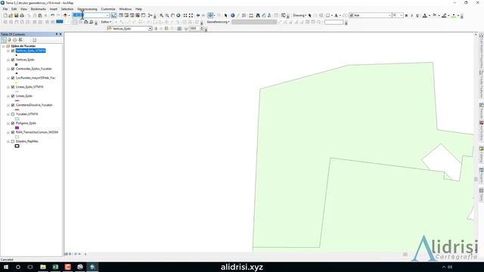Select the Zoom Out tool
484x272 pixels.
(x=167, y=15)
